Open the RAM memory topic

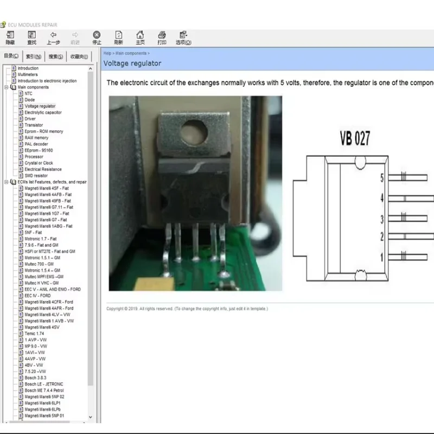pyautogui.click(x=36, y=138)
